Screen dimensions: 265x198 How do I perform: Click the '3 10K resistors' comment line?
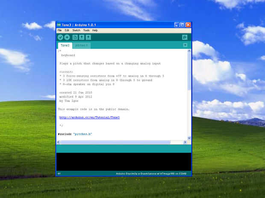pos(106,80)
